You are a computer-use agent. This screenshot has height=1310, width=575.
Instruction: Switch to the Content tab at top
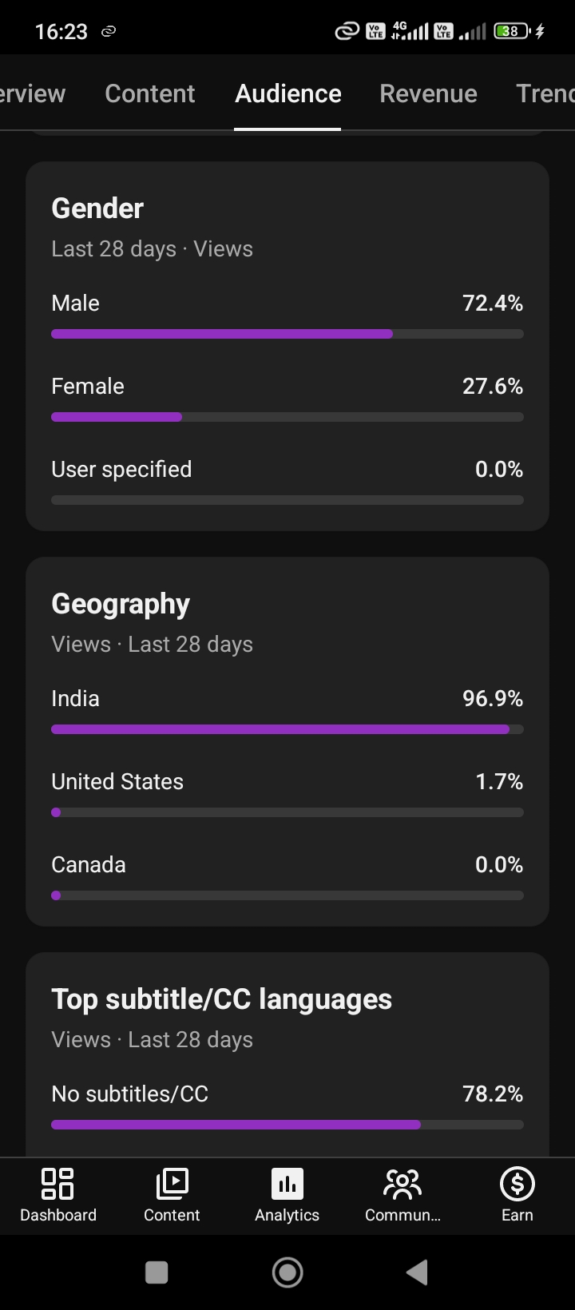click(149, 93)
